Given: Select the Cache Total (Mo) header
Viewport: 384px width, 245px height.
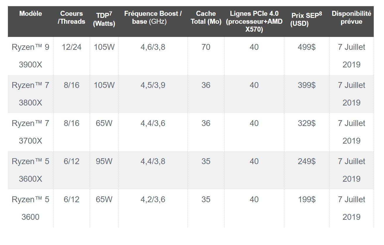Looking at the screenshot, I should tap(206, 18).
